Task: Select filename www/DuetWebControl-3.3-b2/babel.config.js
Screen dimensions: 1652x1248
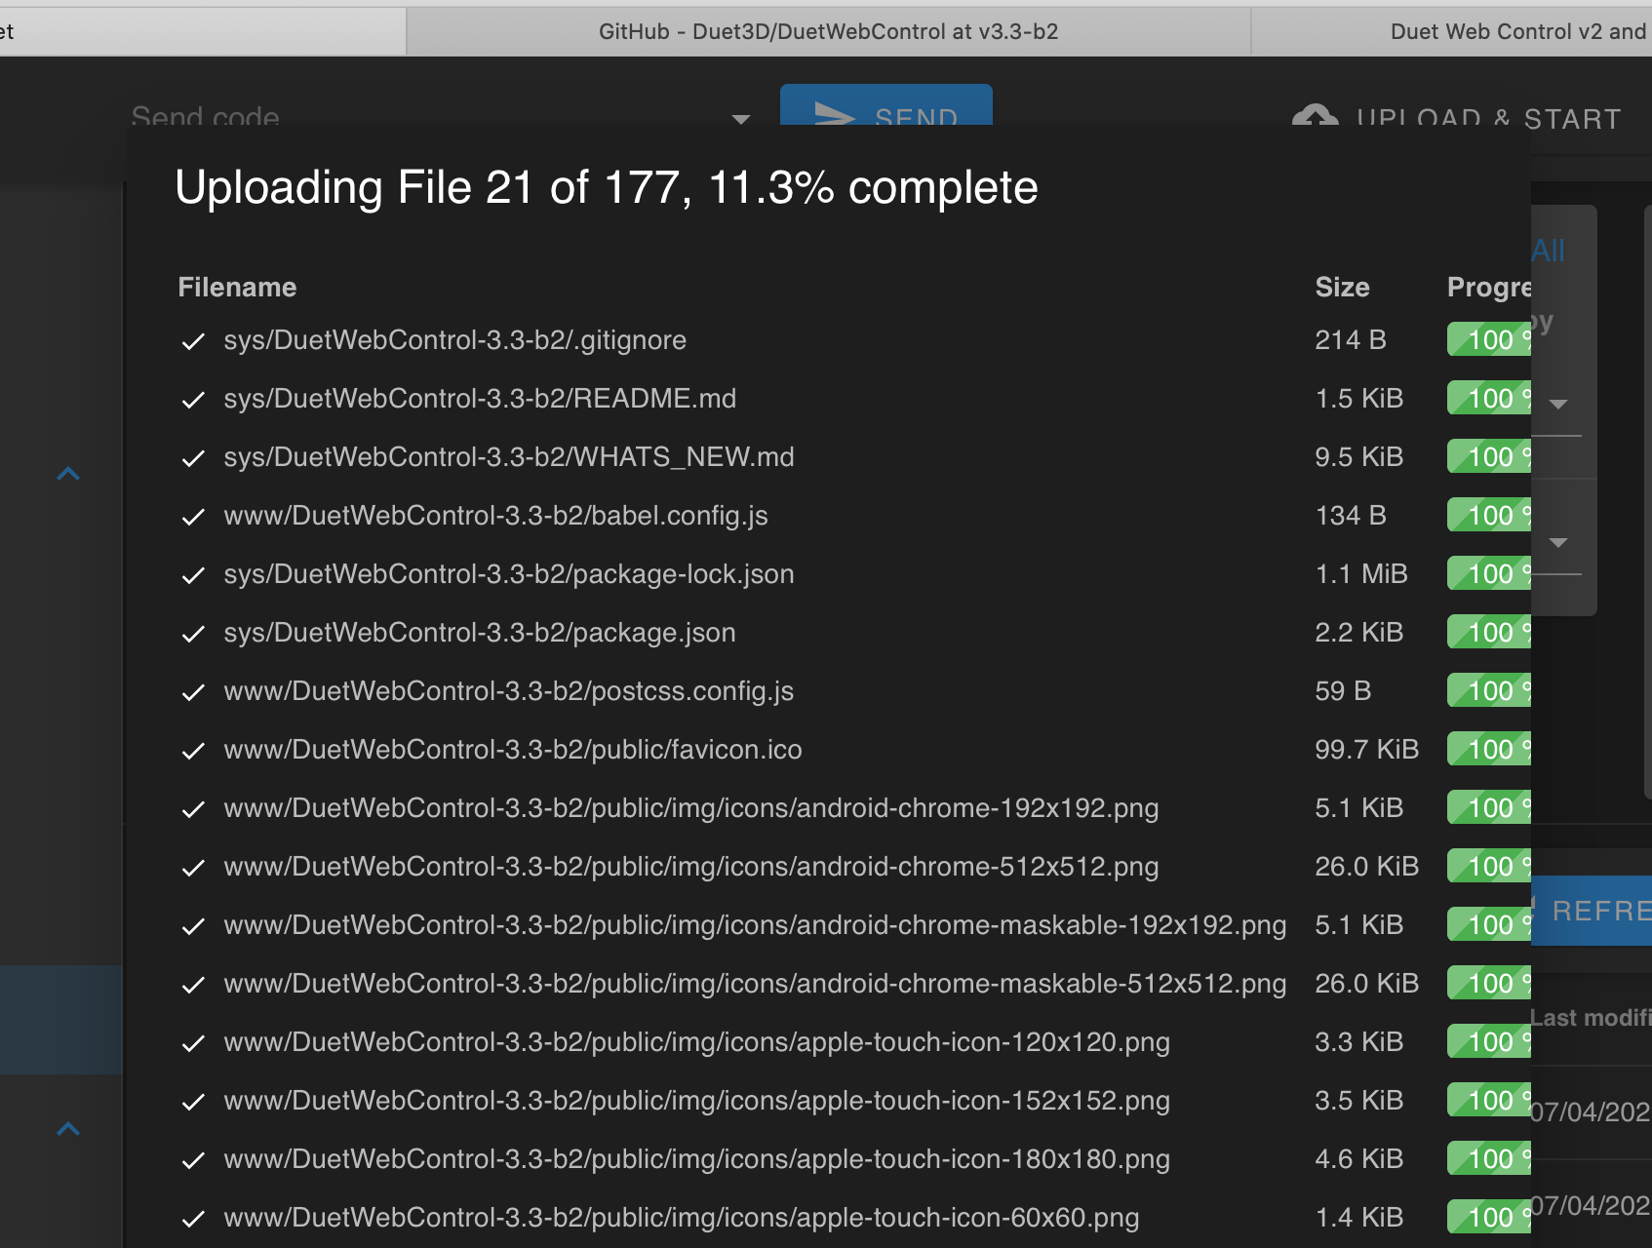Action: tap(495, 515)
